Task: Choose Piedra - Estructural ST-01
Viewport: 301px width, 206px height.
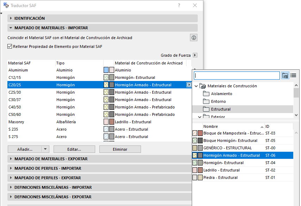Action: click(x=242, y=177)
